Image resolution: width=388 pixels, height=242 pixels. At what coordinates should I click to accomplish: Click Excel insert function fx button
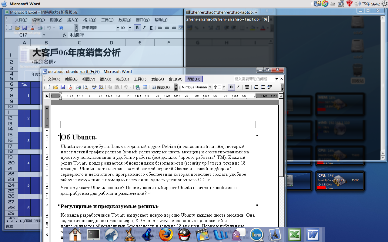[65, 35]
